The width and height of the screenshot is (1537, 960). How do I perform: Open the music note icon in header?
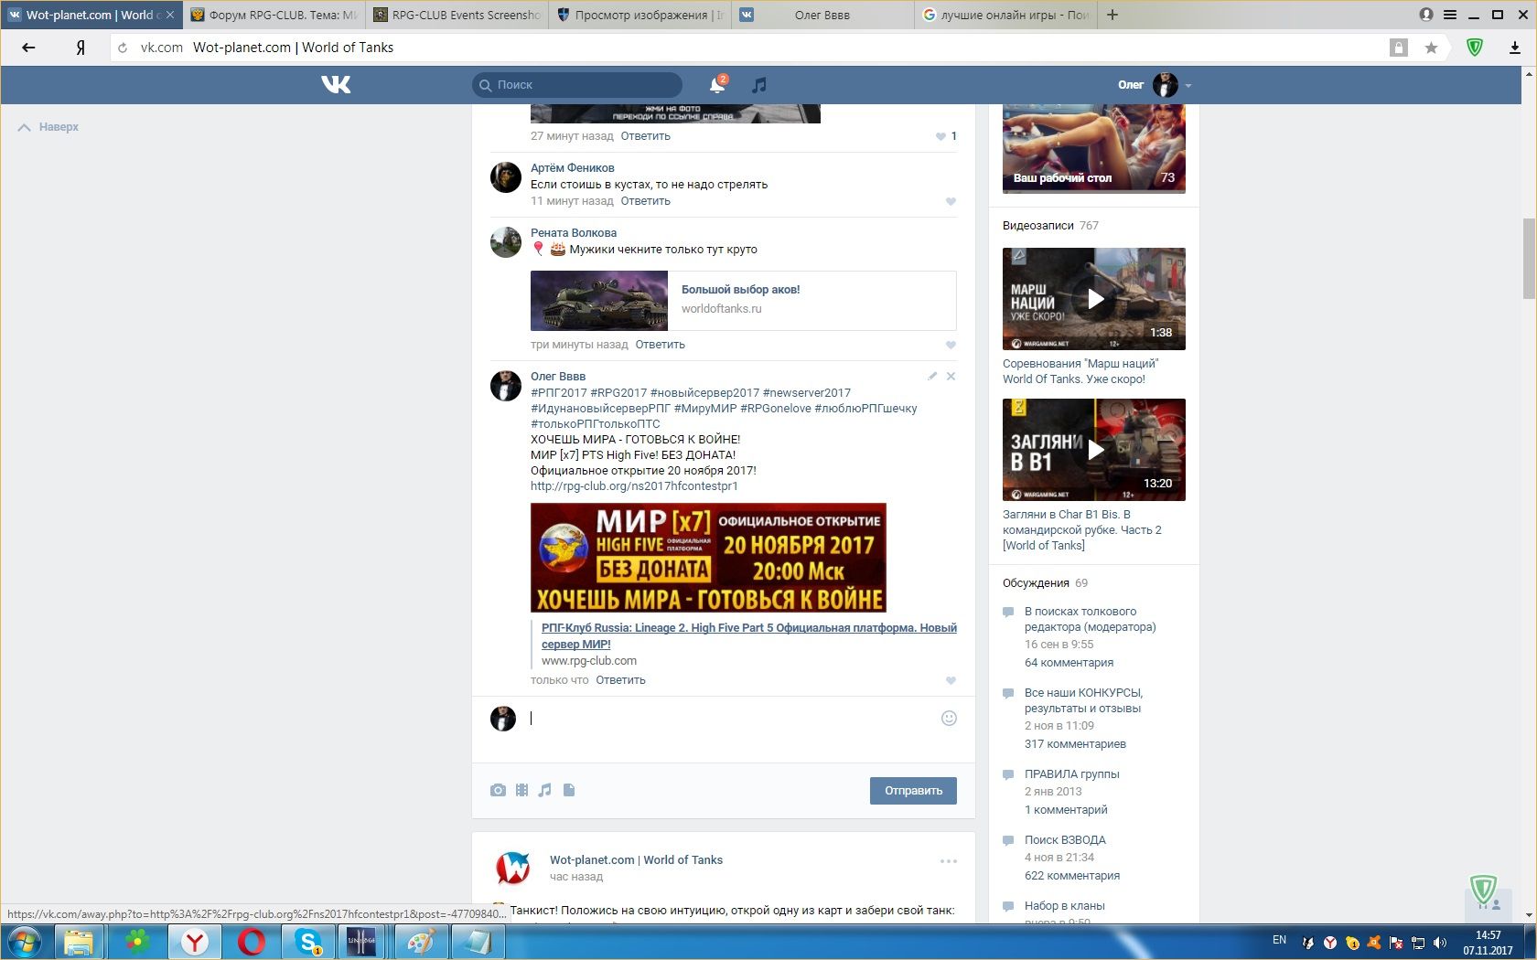click(758, 84)
